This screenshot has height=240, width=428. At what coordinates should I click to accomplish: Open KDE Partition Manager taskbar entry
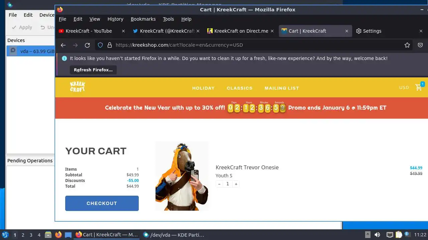point(174,235)
